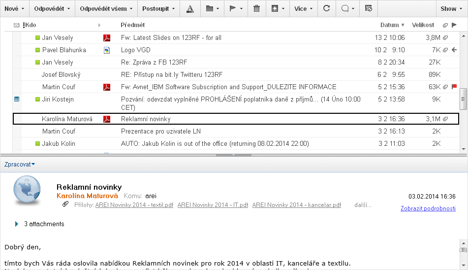Open the Zpracovat dropdown
Image resolution: width=468 pixels, height=270 pixels.
coord(20,164)
